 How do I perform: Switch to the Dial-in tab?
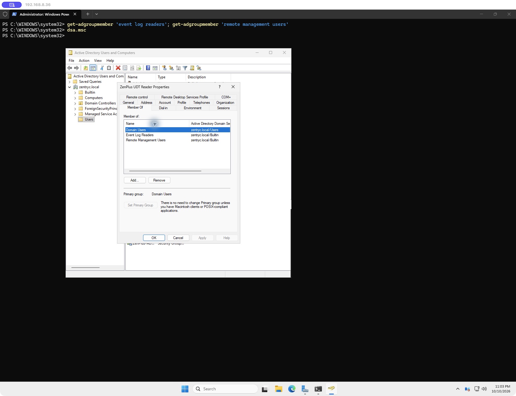point(163,108)
